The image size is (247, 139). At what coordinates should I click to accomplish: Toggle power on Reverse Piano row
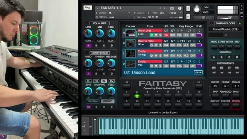click(151, 45)
